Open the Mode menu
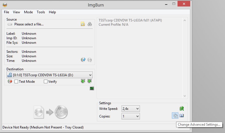225x133 pixels. (29, 12)
